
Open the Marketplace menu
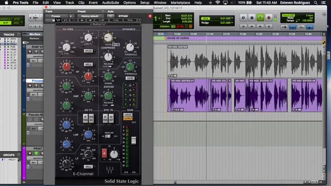[180, 3]
